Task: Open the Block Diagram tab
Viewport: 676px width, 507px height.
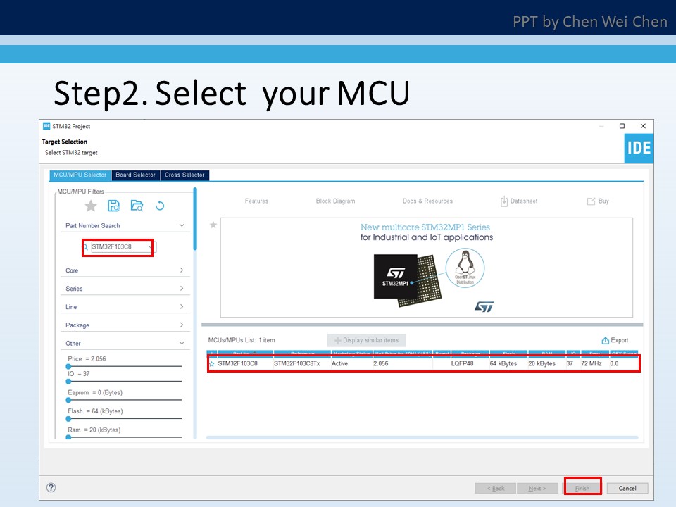Action: coord(335,201)
